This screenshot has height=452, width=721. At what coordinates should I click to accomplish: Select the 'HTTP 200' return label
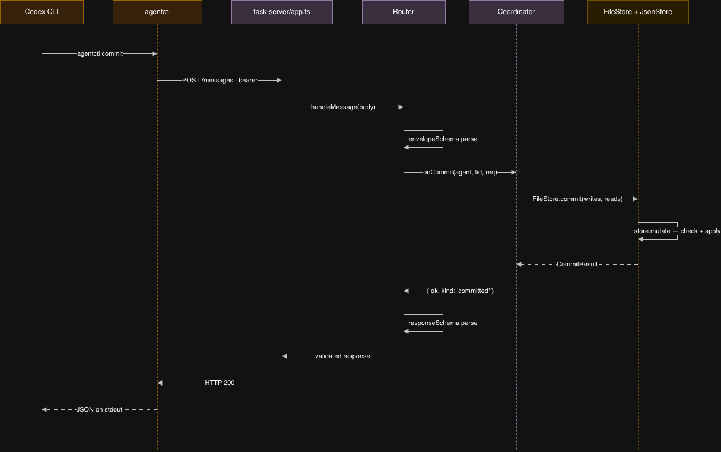(220, 383)
